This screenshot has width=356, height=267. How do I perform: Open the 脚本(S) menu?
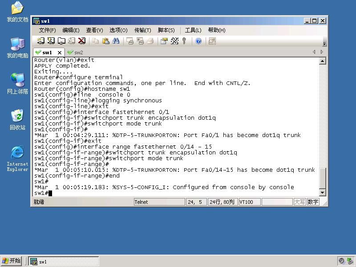point(166,30)
